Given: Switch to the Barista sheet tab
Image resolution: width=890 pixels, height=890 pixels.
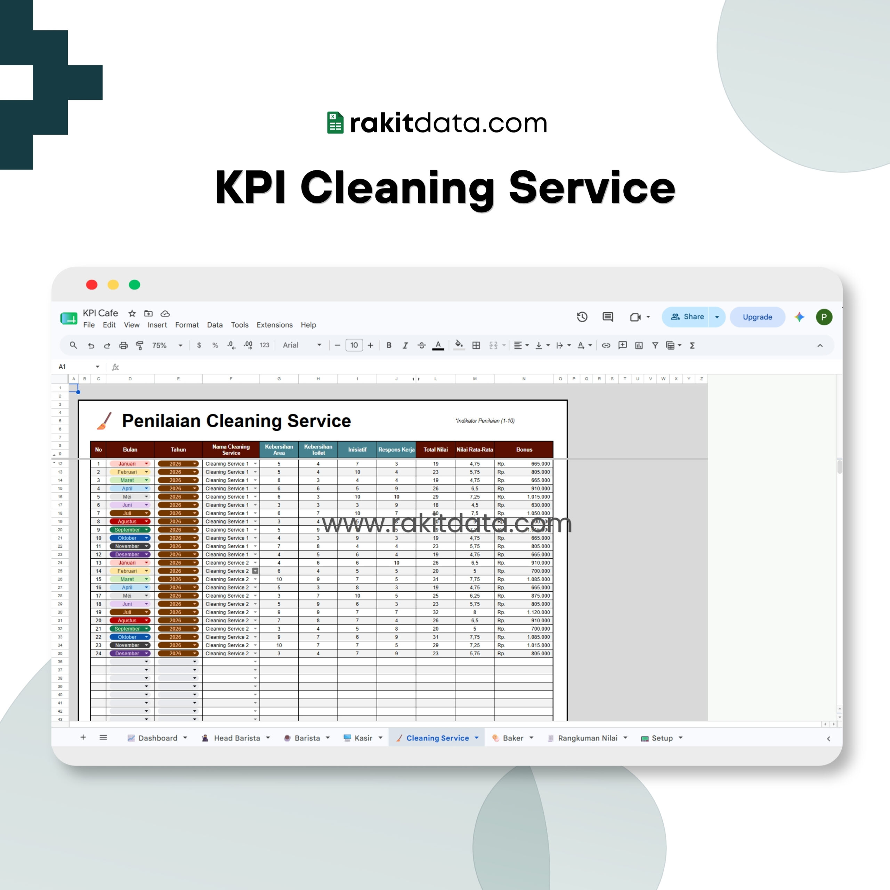Looking at the screenshot, I should [x=307, y=738].
